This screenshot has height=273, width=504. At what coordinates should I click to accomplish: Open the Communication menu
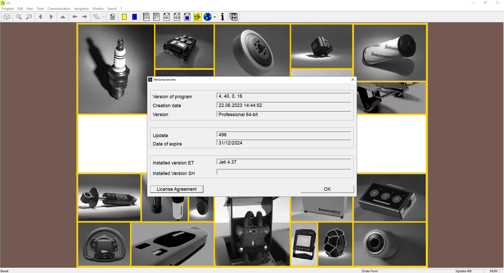pos(59,9)
